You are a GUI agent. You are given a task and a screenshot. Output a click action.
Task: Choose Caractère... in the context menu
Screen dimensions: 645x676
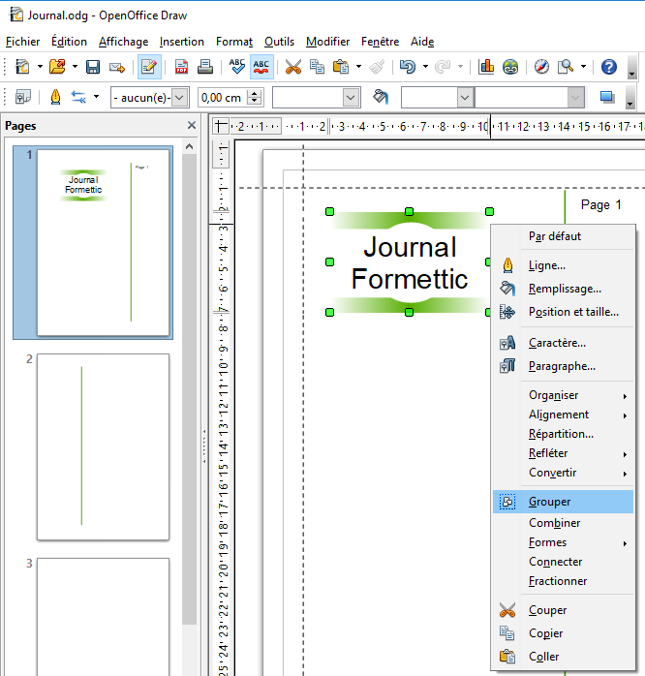coord(563,343)
